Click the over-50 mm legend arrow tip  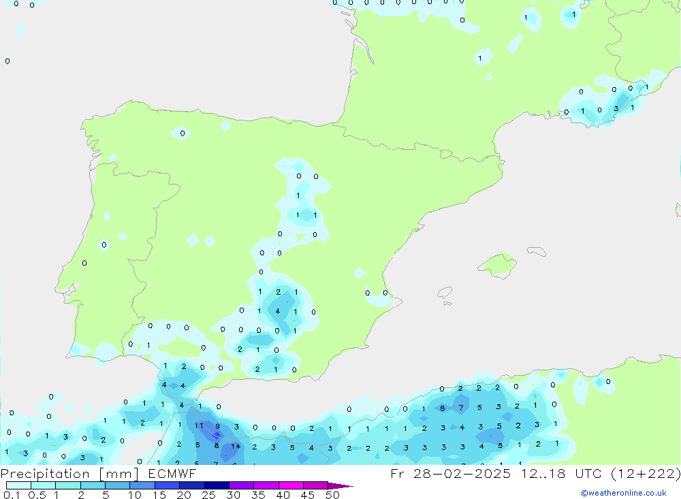click(x=340, y=486)
